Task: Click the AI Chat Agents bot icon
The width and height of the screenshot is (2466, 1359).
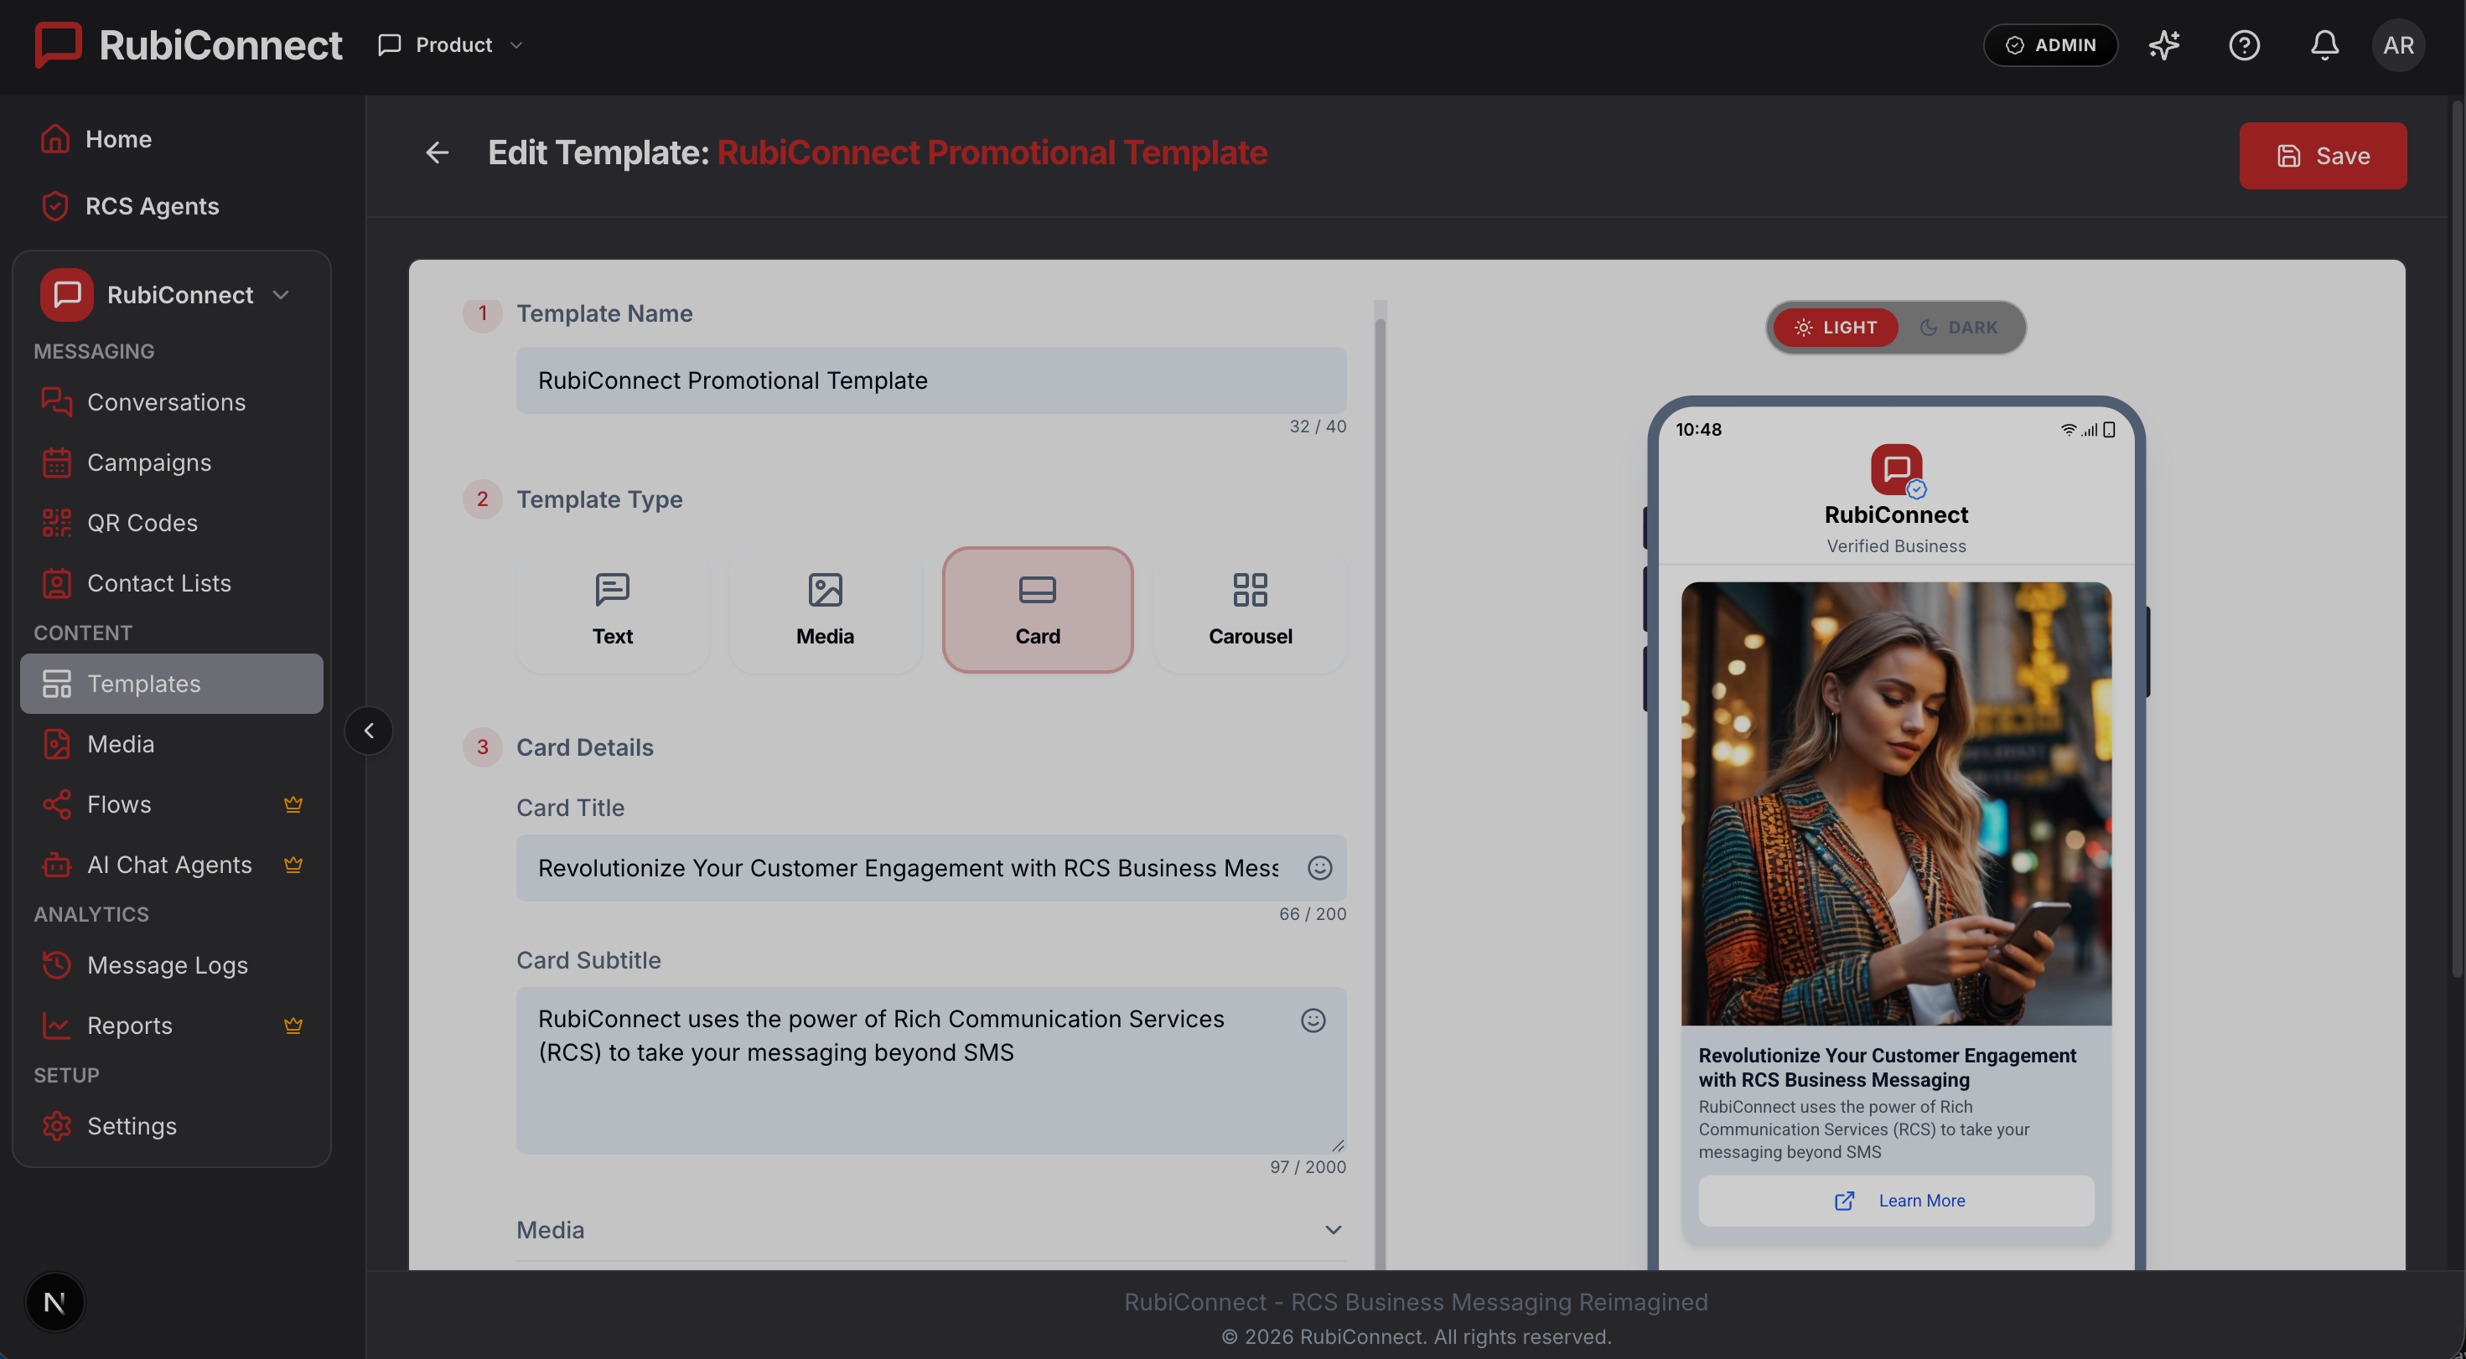Action: point(56,864)
